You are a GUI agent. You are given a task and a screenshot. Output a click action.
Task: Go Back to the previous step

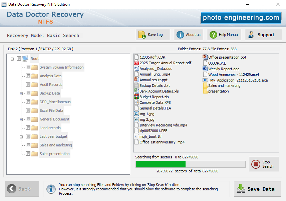22,189
